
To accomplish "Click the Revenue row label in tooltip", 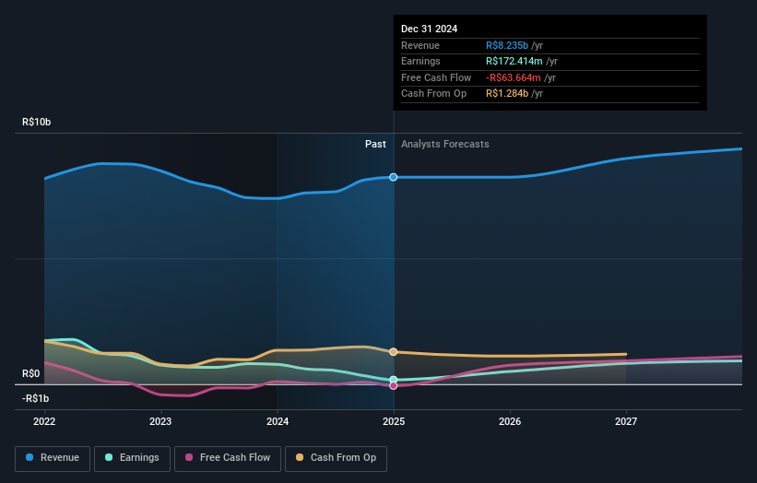I will (420, 45).
